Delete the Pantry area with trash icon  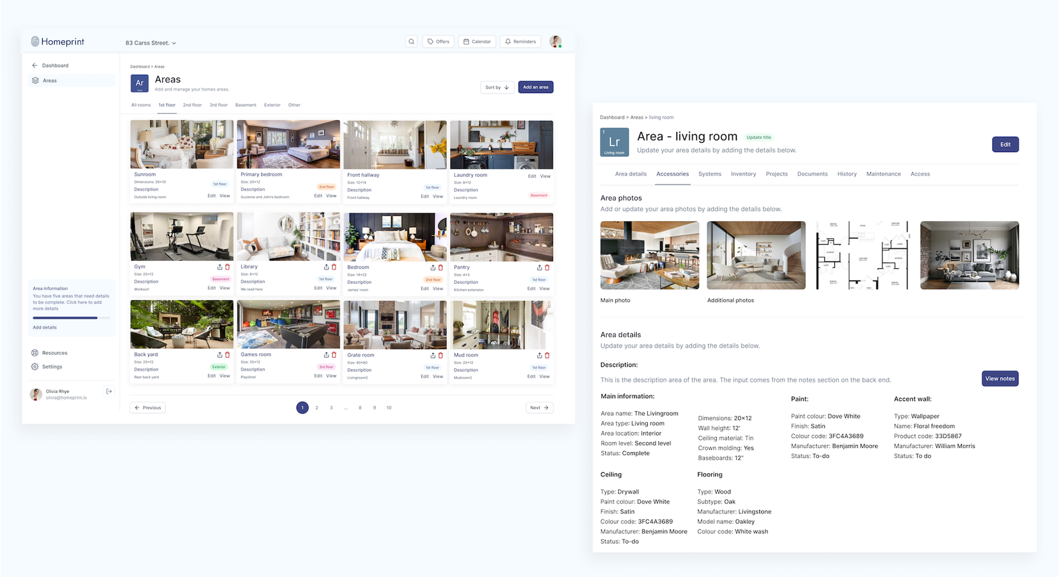click(547, 267)
